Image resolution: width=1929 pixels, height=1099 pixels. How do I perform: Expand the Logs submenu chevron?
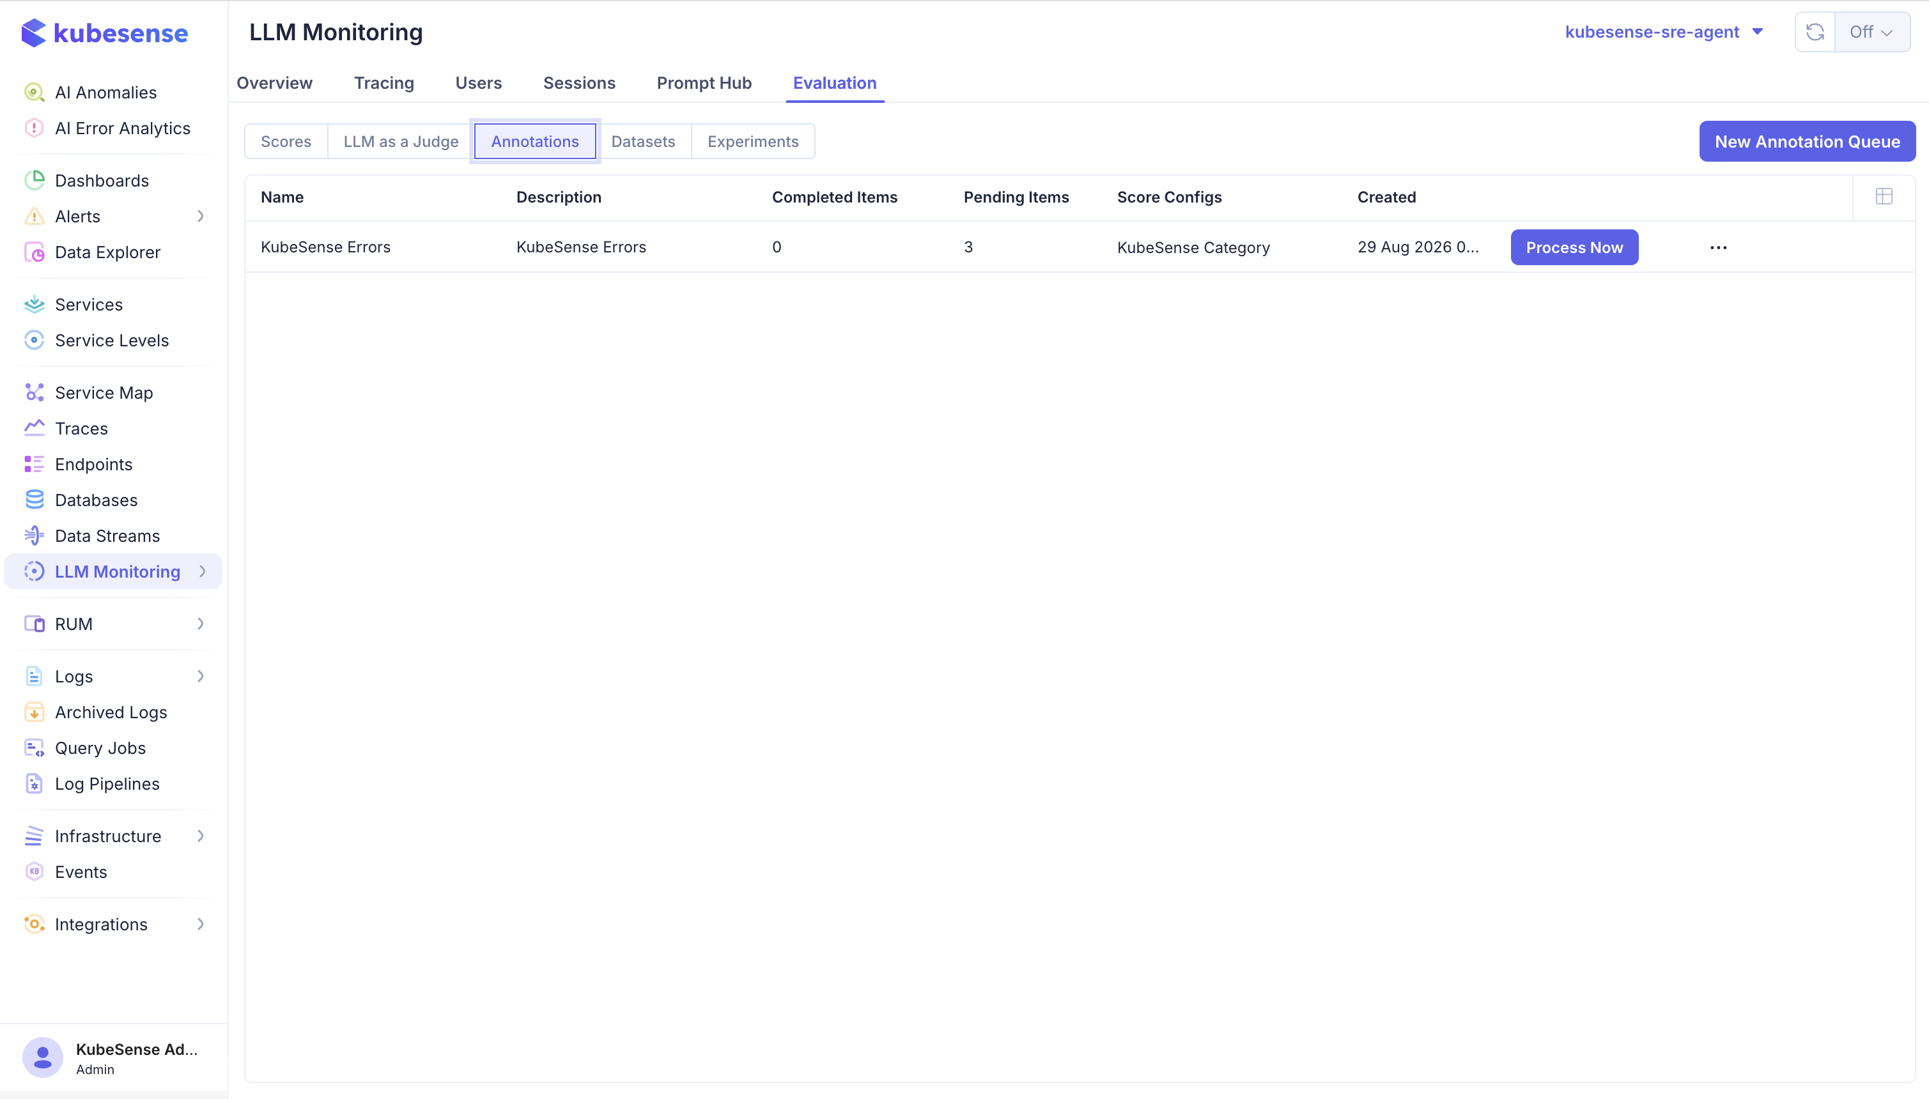point(200,676)
